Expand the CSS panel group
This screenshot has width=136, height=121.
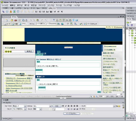point(130,8)
